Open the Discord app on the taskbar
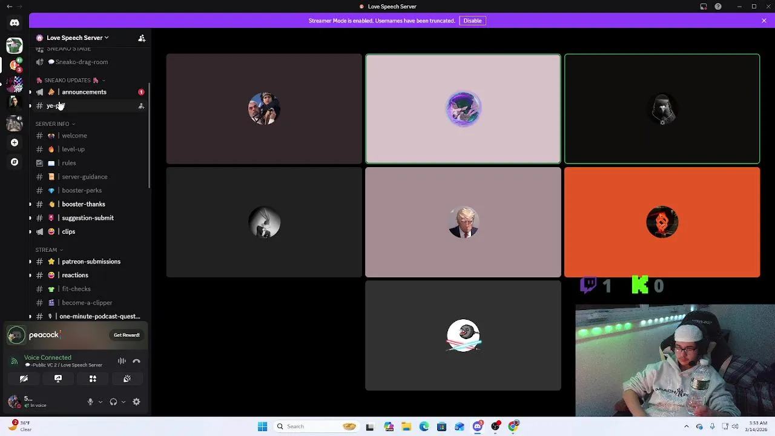775x436 pixels. (478, 426)
